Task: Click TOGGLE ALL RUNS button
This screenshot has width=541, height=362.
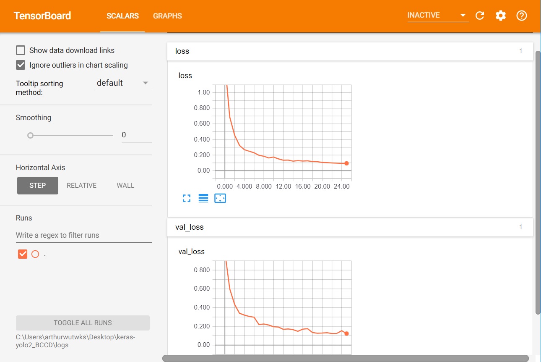Action: (83, 323)
